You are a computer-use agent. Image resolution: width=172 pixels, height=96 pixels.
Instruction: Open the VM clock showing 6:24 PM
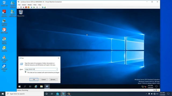tap(150, 86)
